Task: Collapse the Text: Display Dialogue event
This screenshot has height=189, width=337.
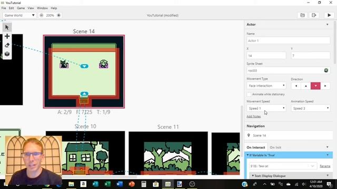Action: [x=253, y=176]
